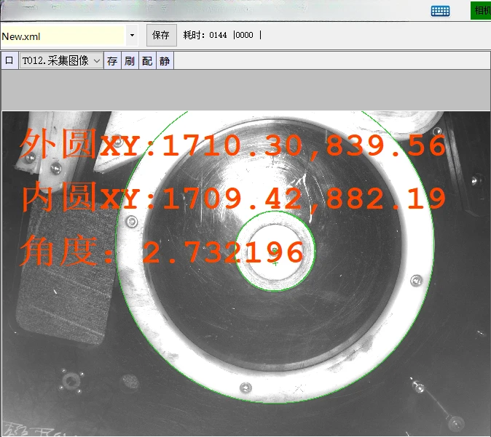Click the 耗时: 0144 elapsed time text

click(x=205, y=35)
